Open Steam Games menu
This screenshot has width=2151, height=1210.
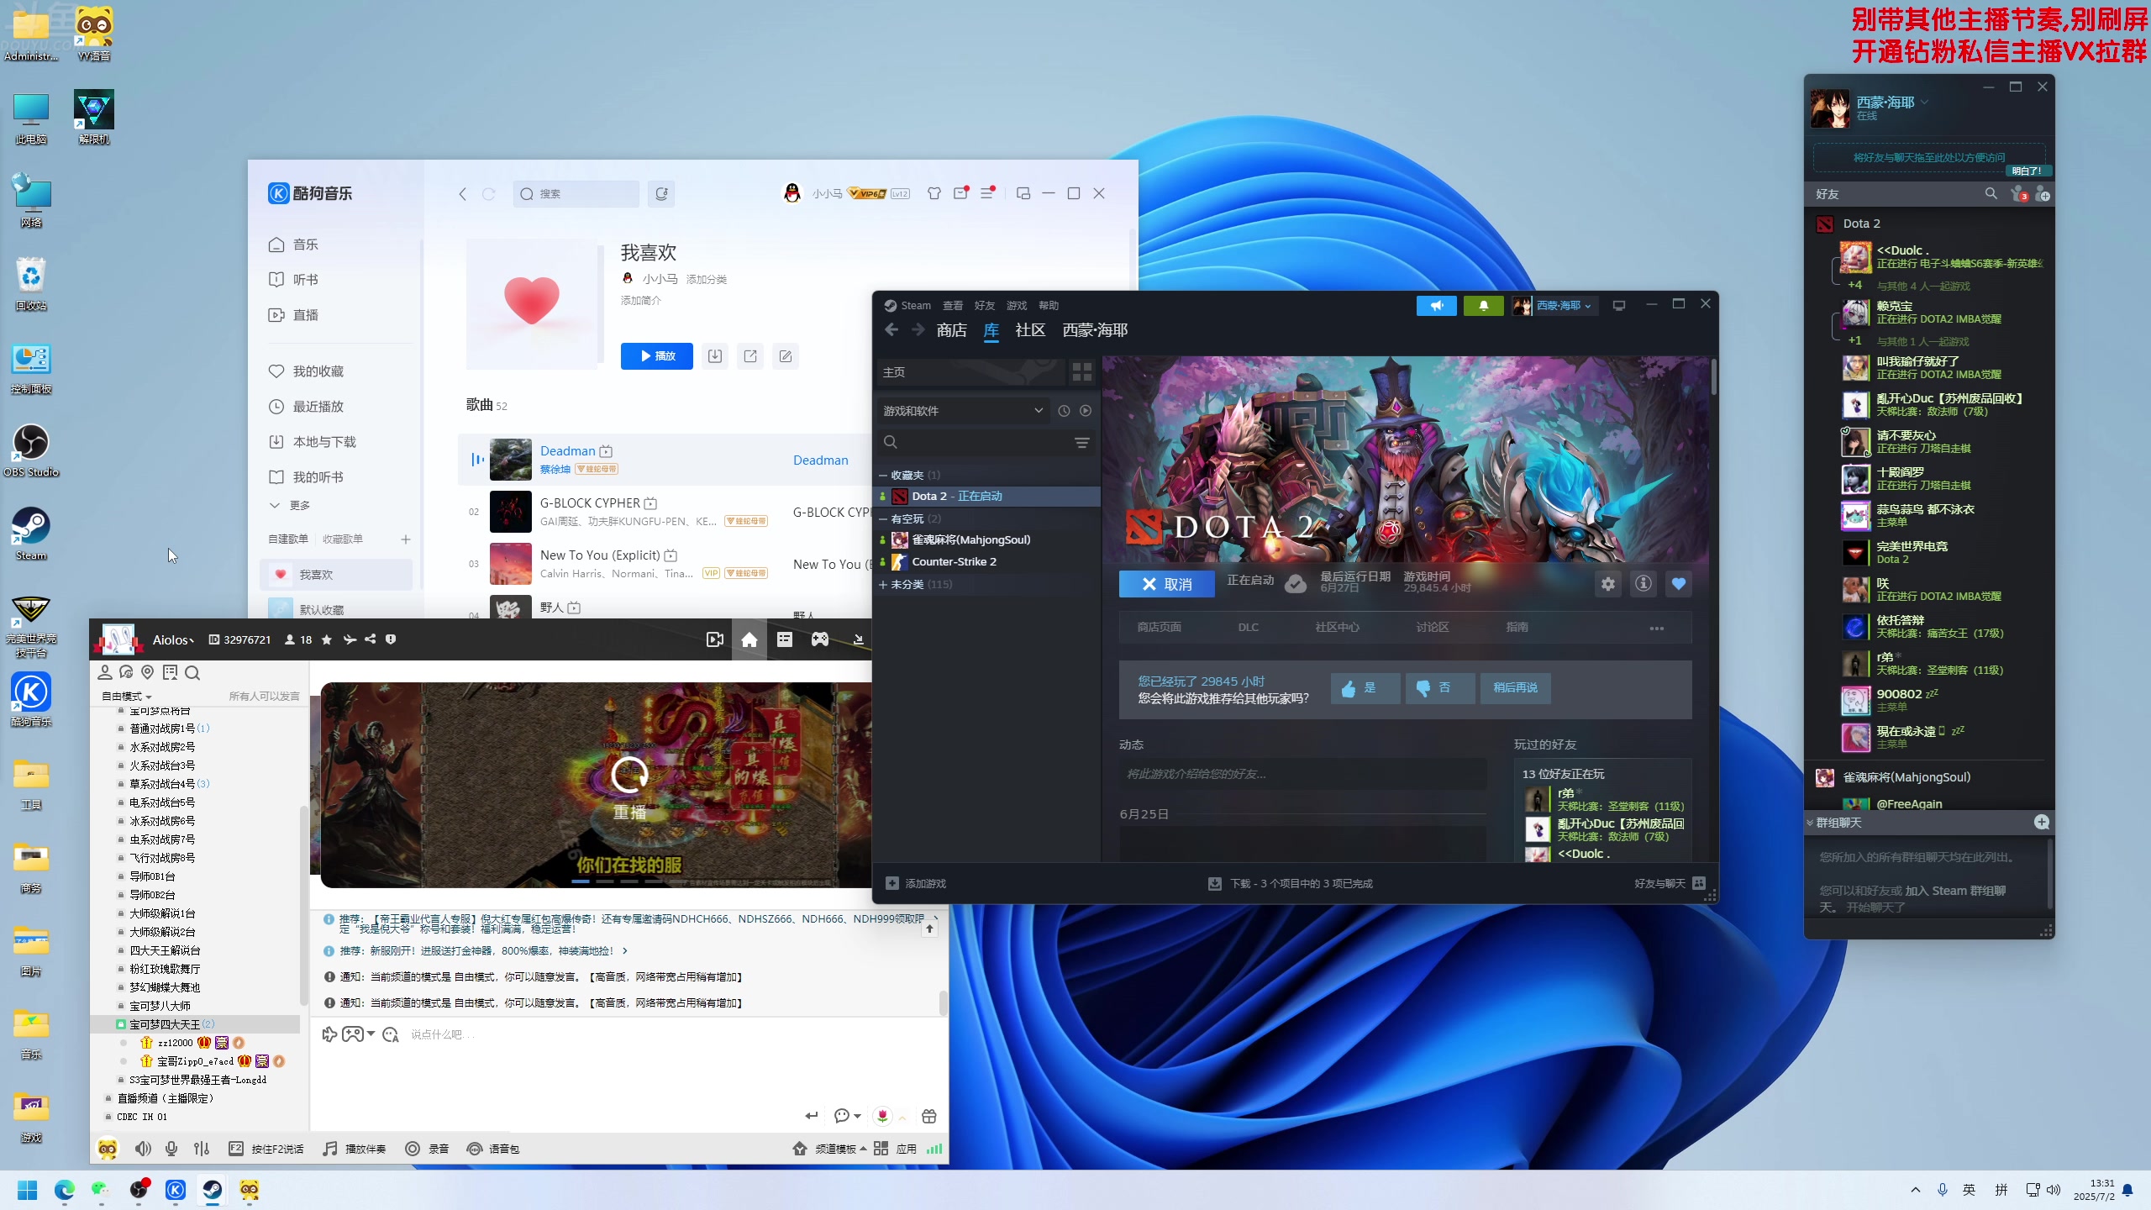click(x=1017, y=306)
